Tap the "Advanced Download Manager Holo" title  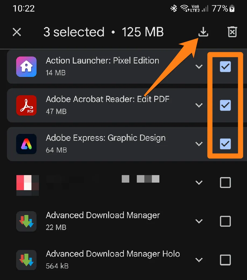click(x=113, y=254)
